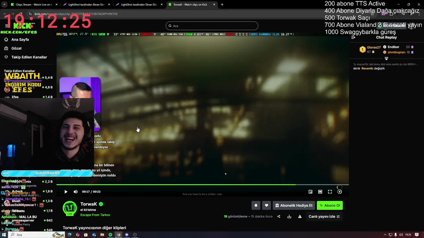The height and width of the screenshot is (238, 424).
Task: Open Chrome from the taskbar
Action: pos(119,235)
